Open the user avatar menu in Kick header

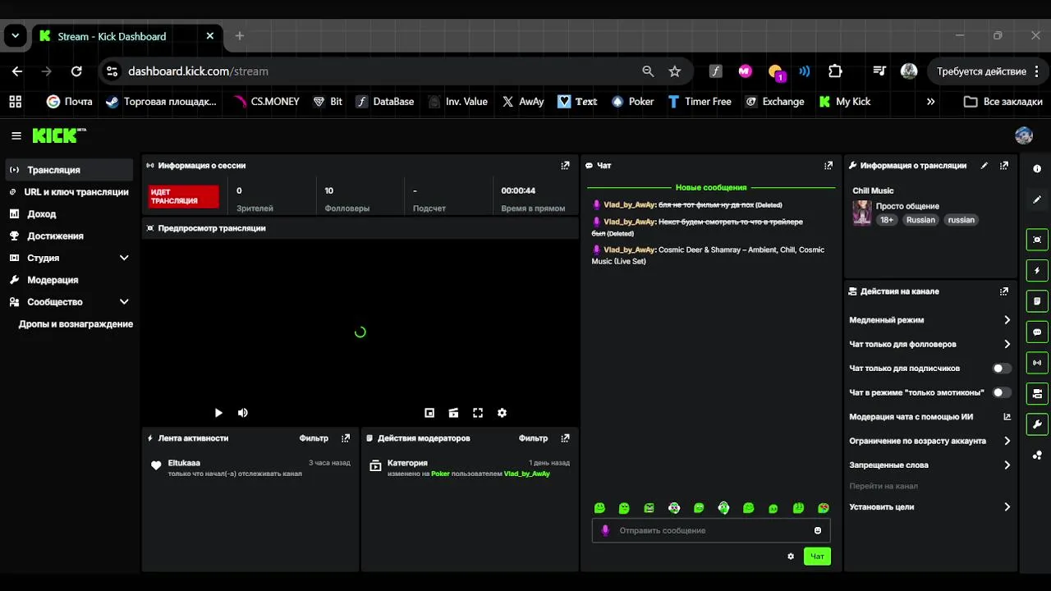point(1023,135)
